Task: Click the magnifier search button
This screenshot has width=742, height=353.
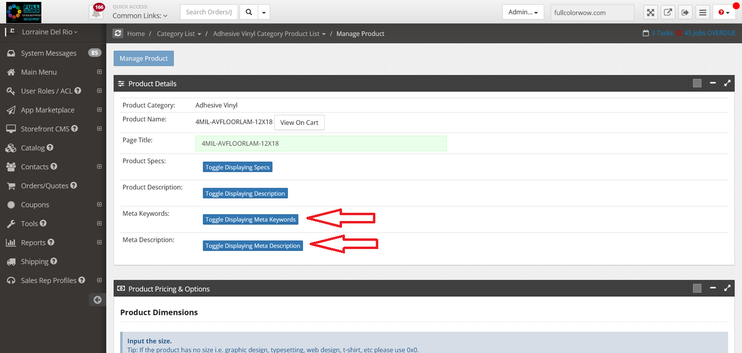Action: [x=249, y=12]
